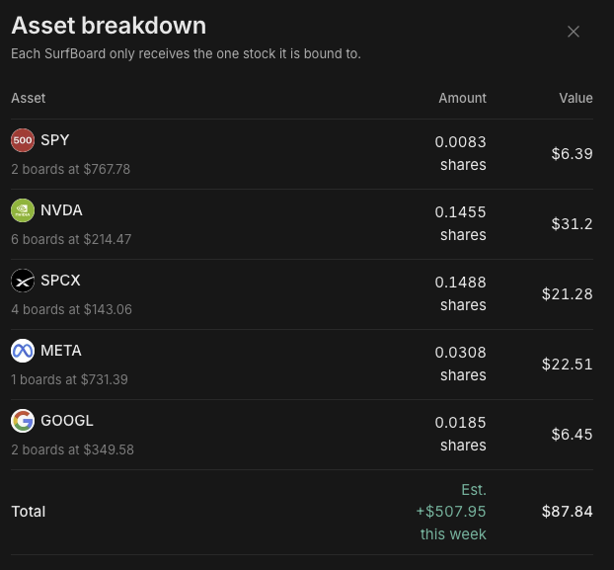
Task: Click '1 boards at $731.39' text
Action: click(69, 379)
